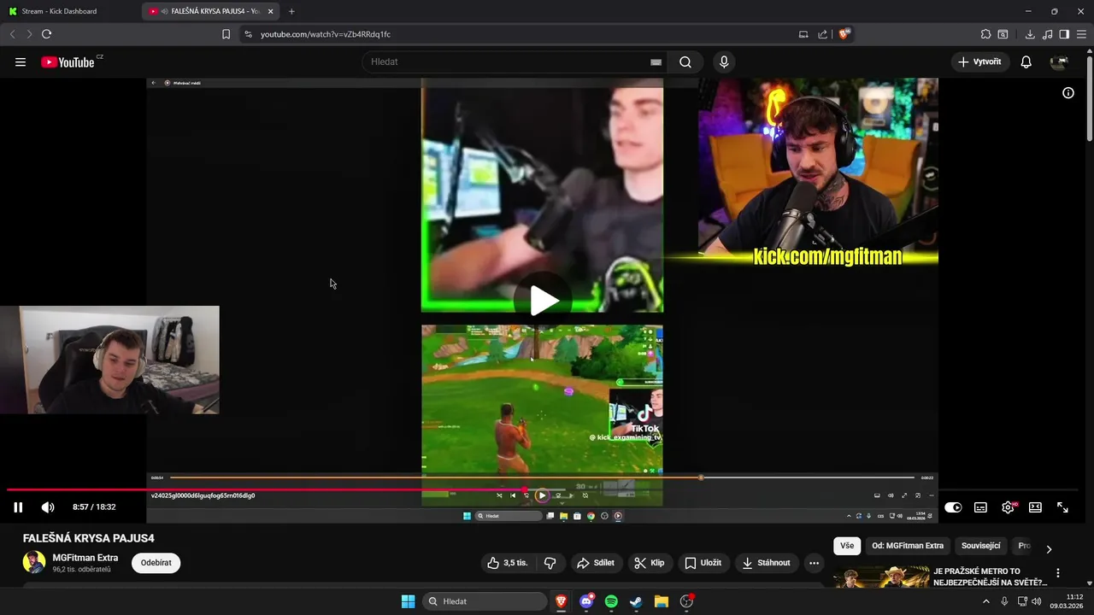Show more chips with the right chevron
Image resolution: width=1094 pixels, height=615 pixels.
(1049, 548)
